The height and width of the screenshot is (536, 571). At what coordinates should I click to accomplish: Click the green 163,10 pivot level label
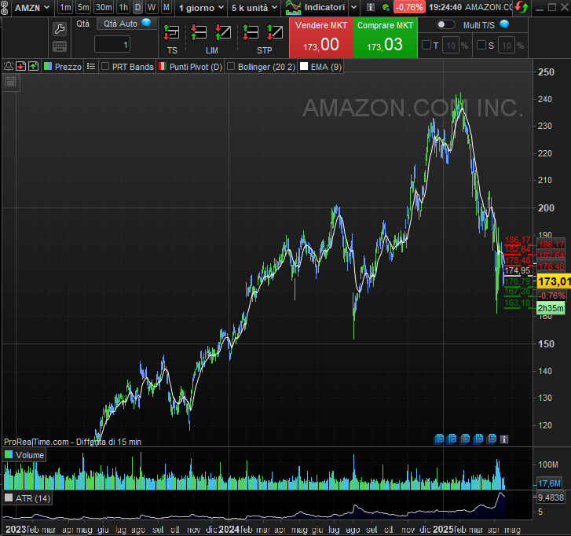pos(517,303)
